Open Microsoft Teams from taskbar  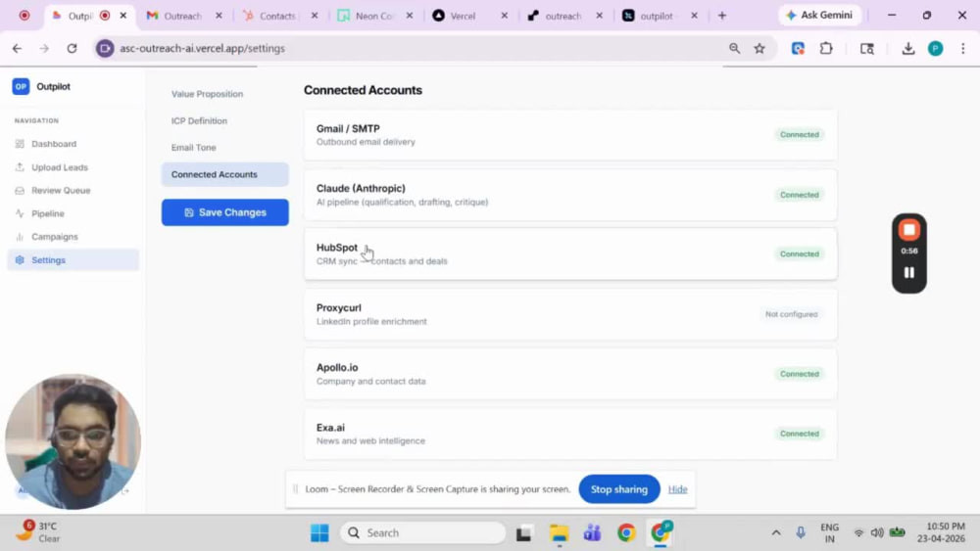(592, 533)
